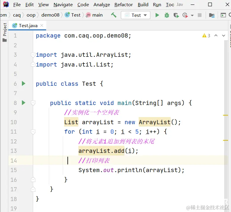Open the Code menu
The image size is (231, 212).
tap(83, 5)
